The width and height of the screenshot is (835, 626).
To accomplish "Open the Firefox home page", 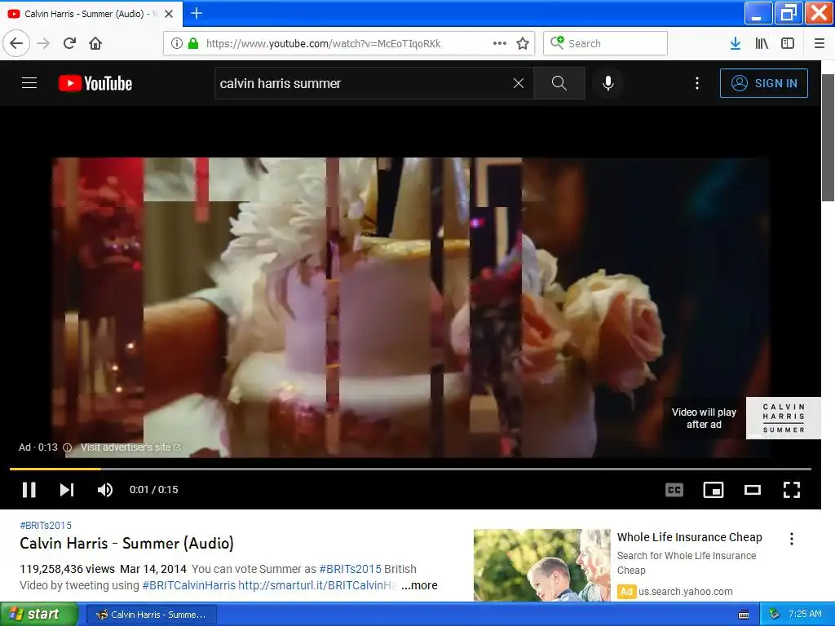I will pyautogui.click(x=95, y=43).
